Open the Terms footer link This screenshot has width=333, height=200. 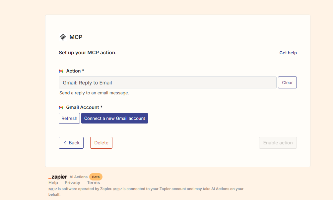(x=93, y=182)
